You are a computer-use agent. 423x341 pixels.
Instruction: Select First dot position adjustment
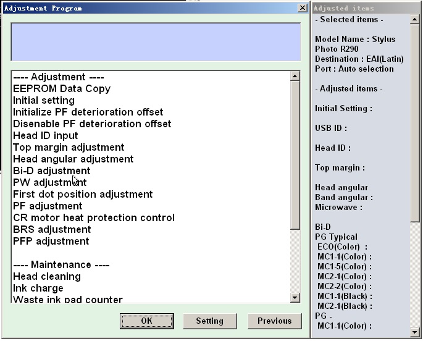click(x=83, y=194)
